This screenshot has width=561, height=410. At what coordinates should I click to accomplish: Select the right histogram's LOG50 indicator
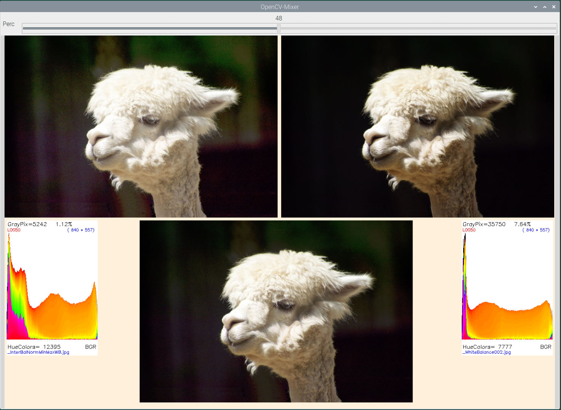(468, 230)
